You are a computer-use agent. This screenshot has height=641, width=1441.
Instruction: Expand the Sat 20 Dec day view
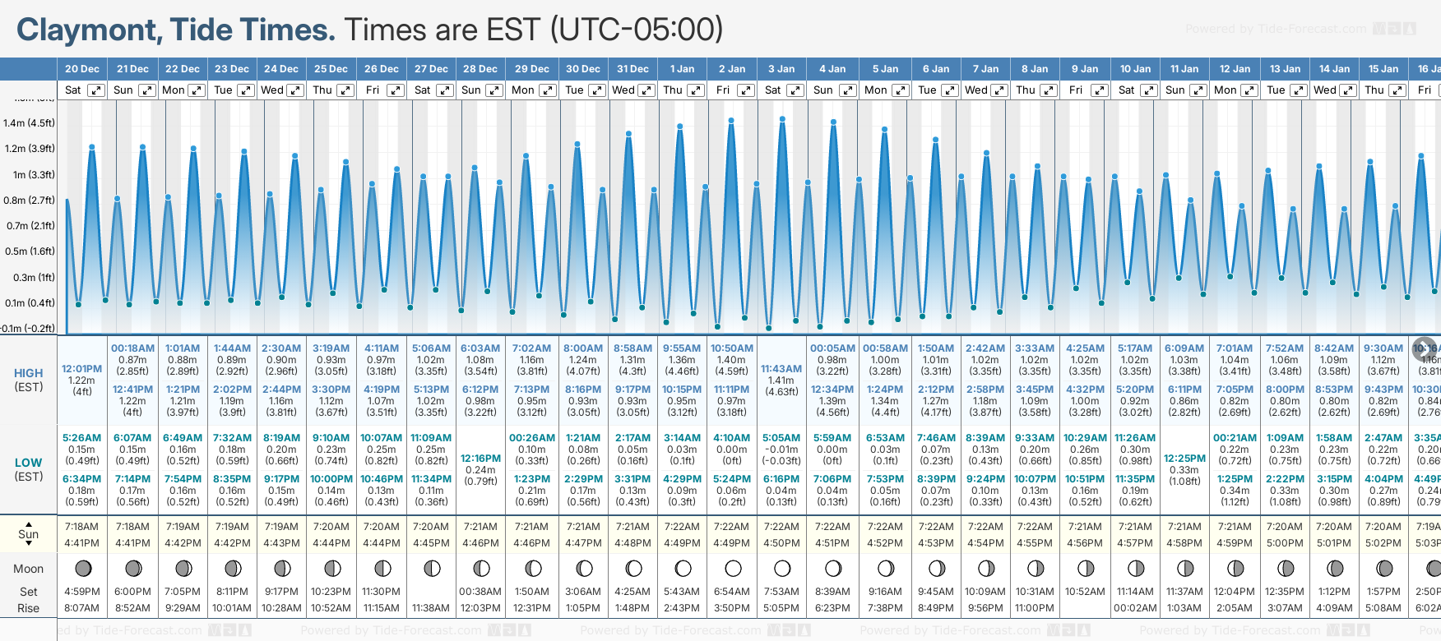pos(96,90)
